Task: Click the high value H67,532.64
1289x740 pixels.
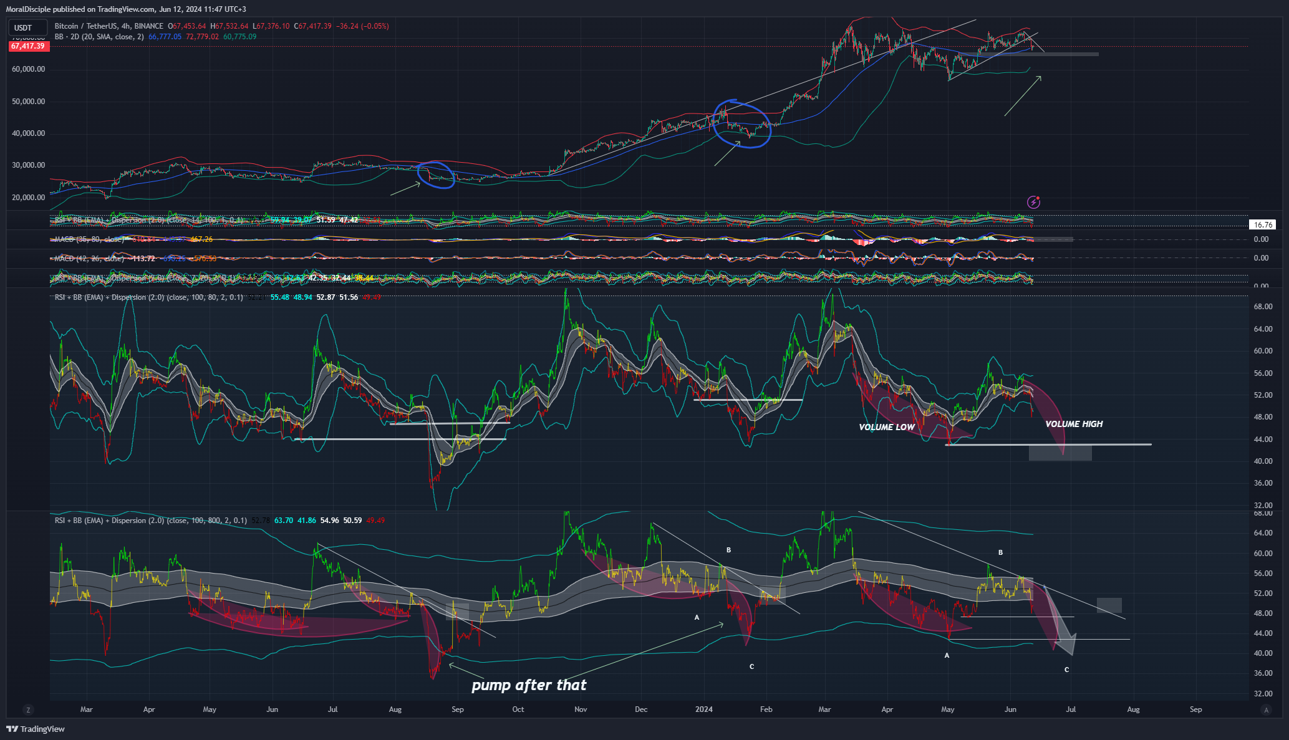Action: click(229, 26)
